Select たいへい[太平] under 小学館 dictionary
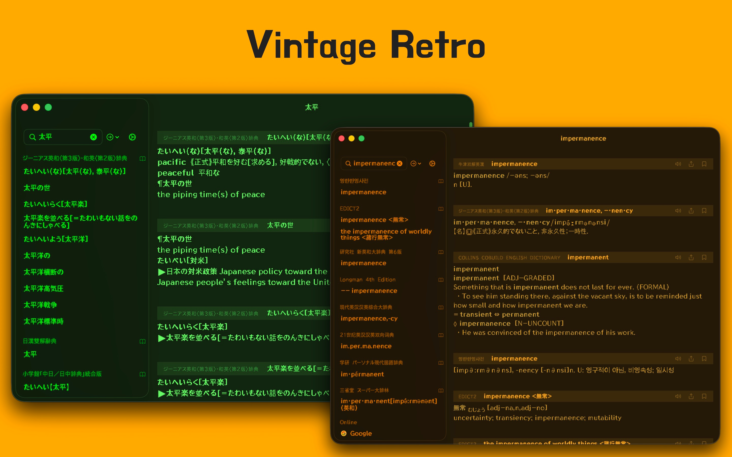 [46, 387]
